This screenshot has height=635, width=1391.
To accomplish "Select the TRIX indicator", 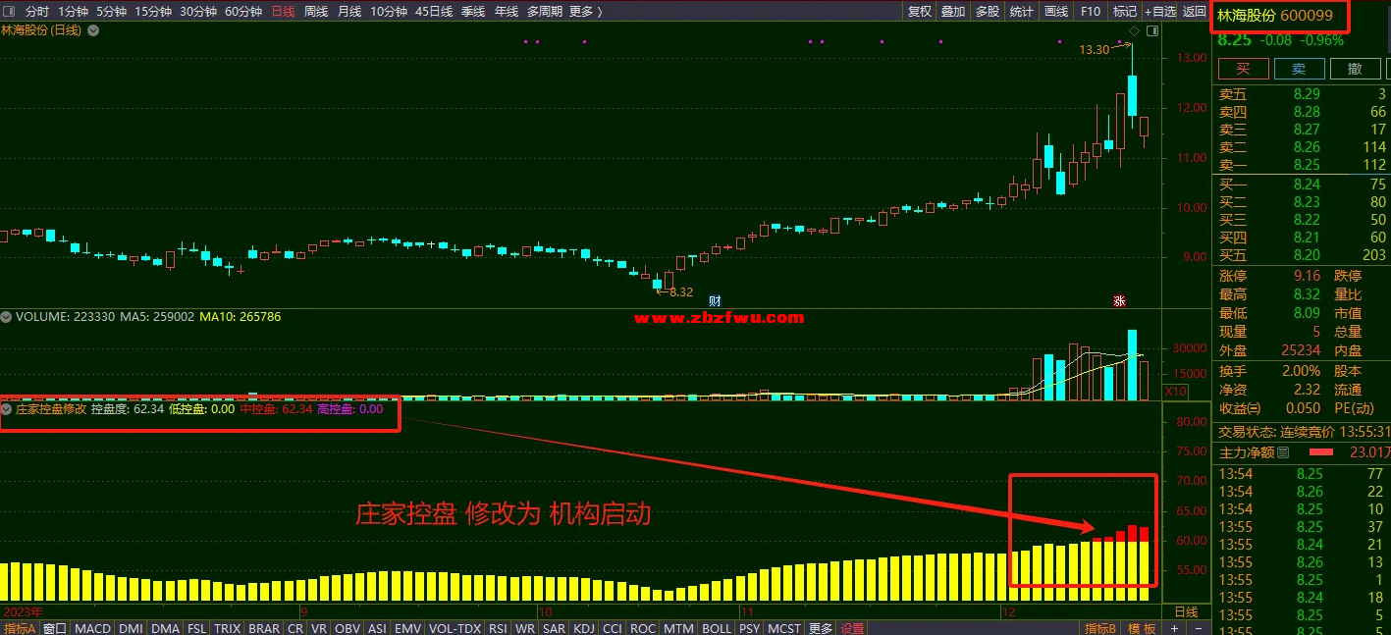I will coord(228,628).
